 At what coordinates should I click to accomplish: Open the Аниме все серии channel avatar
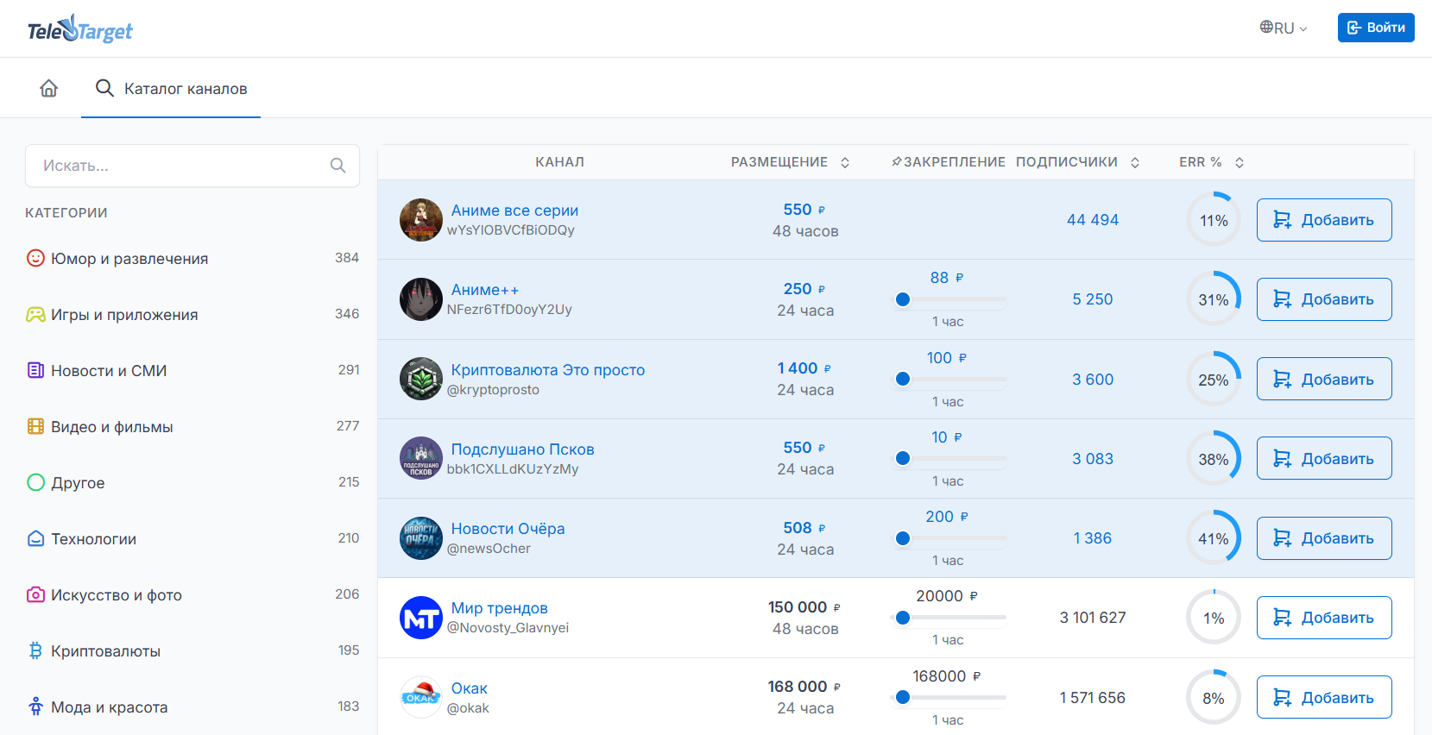click(x=421, y=220)
